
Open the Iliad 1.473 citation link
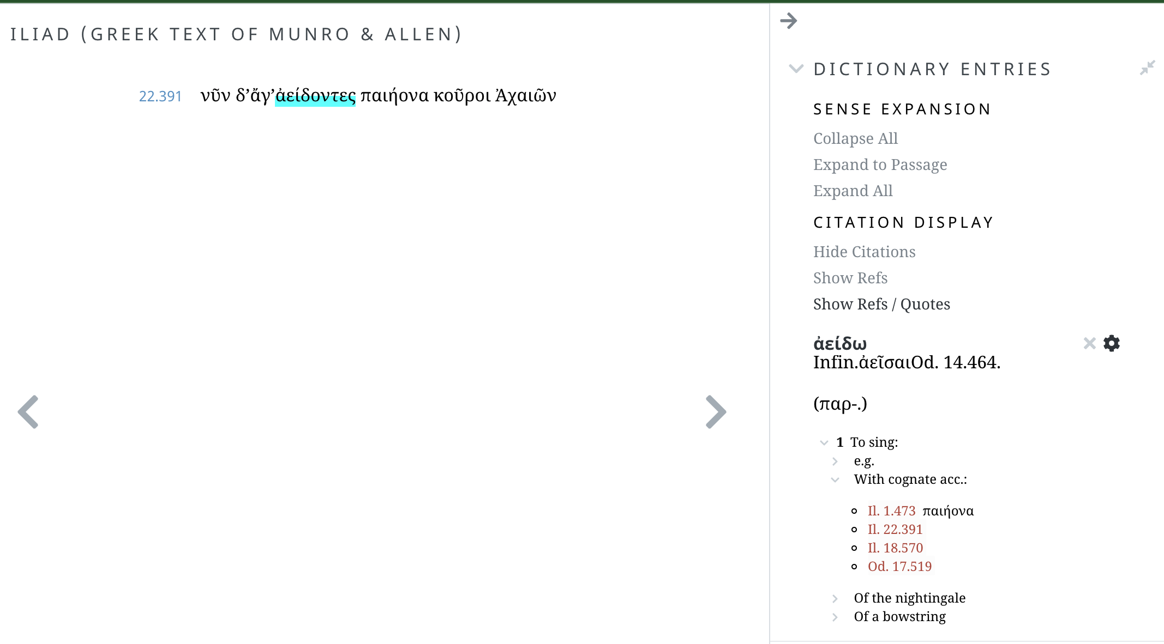pyautogui.click(x=892, y=511)
